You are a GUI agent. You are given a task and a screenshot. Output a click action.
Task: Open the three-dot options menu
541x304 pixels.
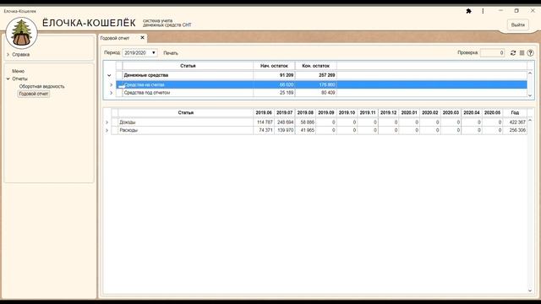[483, 11]
